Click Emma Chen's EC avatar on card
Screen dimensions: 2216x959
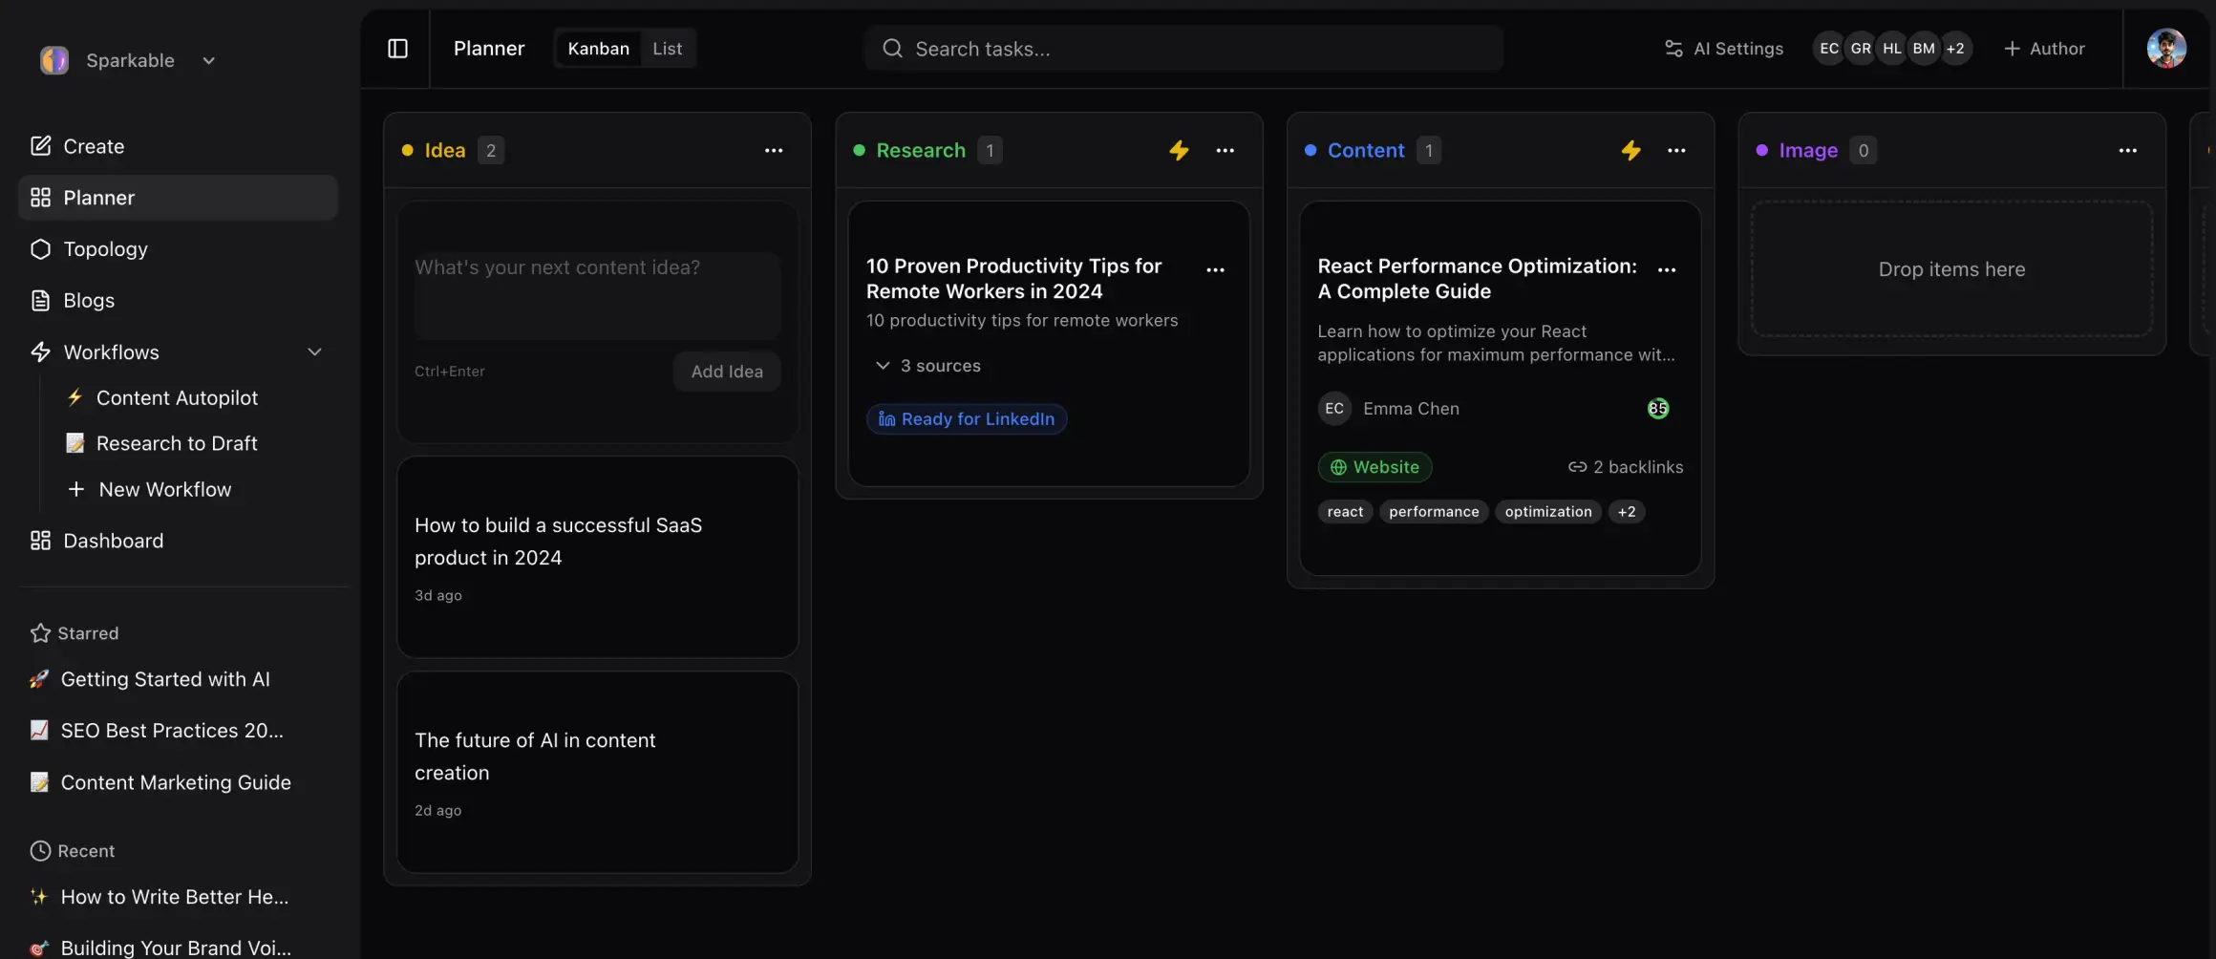click(x=1333, y=409)
